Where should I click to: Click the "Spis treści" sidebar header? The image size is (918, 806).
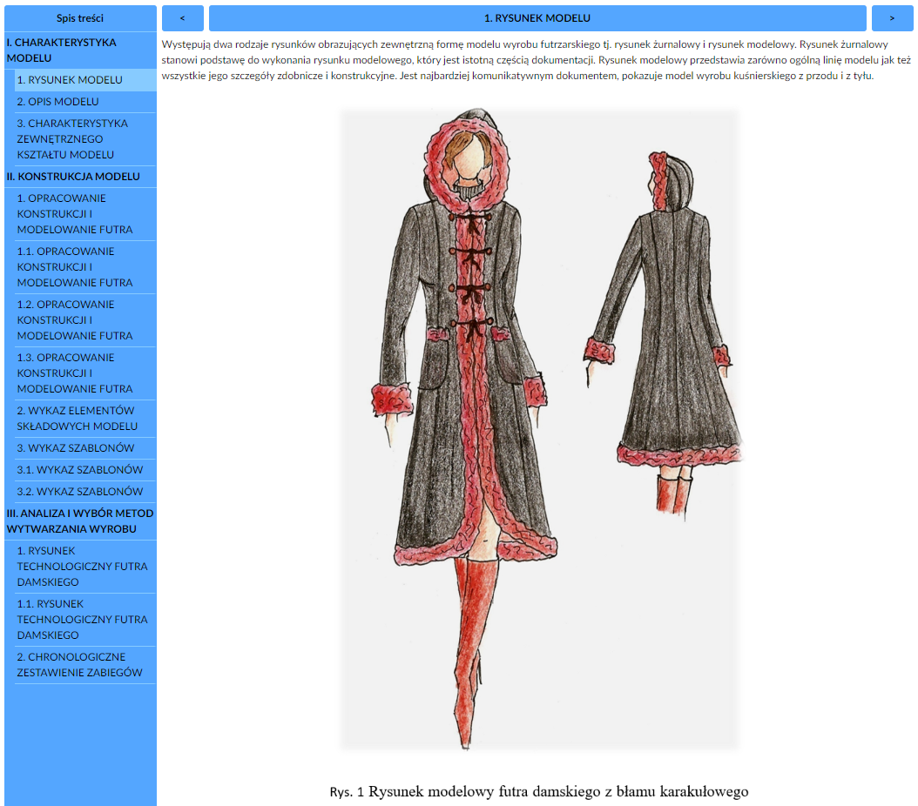(x=80, y=18)
